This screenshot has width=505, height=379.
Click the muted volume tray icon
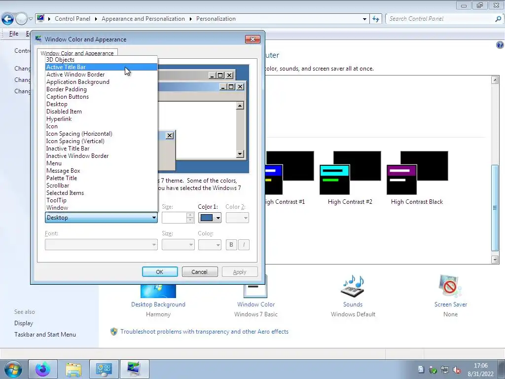tap(456, 370)
